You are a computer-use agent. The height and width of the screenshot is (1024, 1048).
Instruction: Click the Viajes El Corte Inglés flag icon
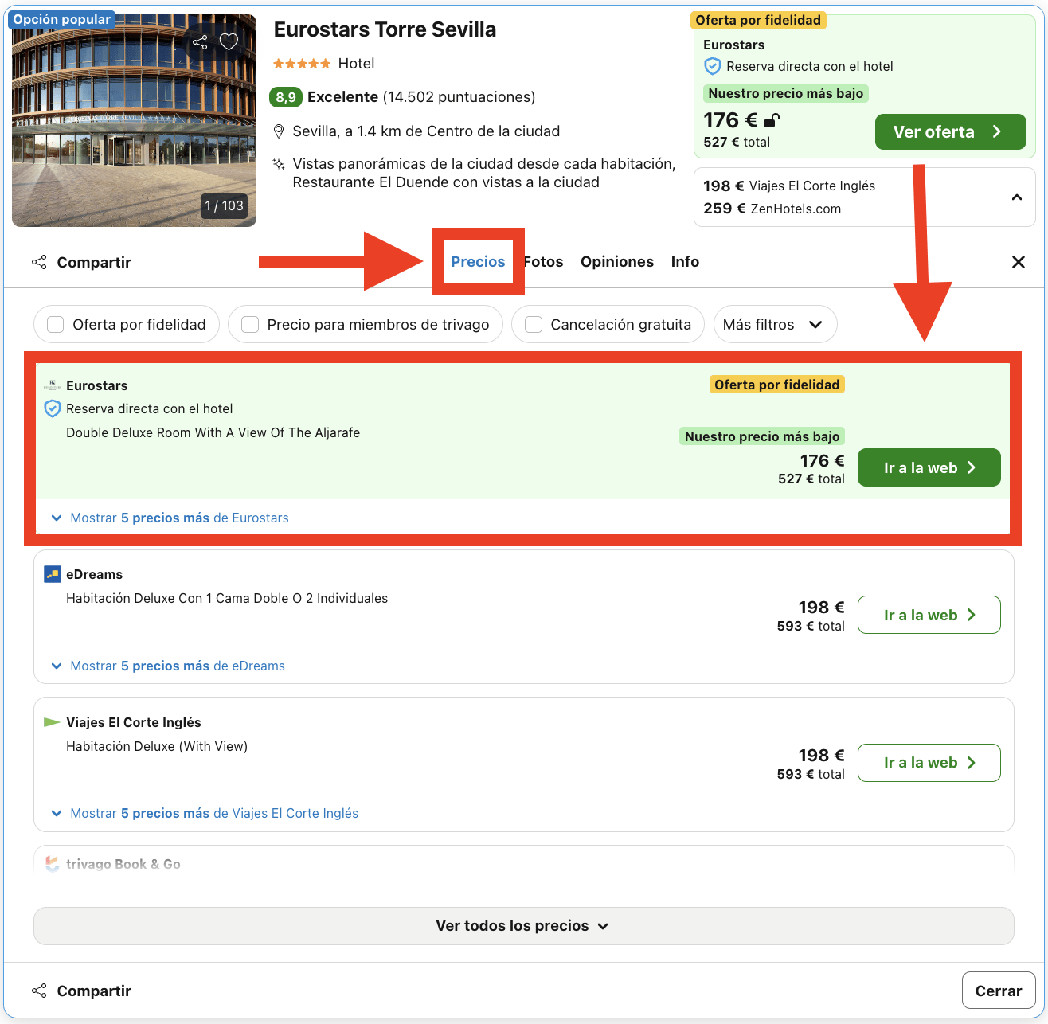pyautogui.click(x=52, y=721)
